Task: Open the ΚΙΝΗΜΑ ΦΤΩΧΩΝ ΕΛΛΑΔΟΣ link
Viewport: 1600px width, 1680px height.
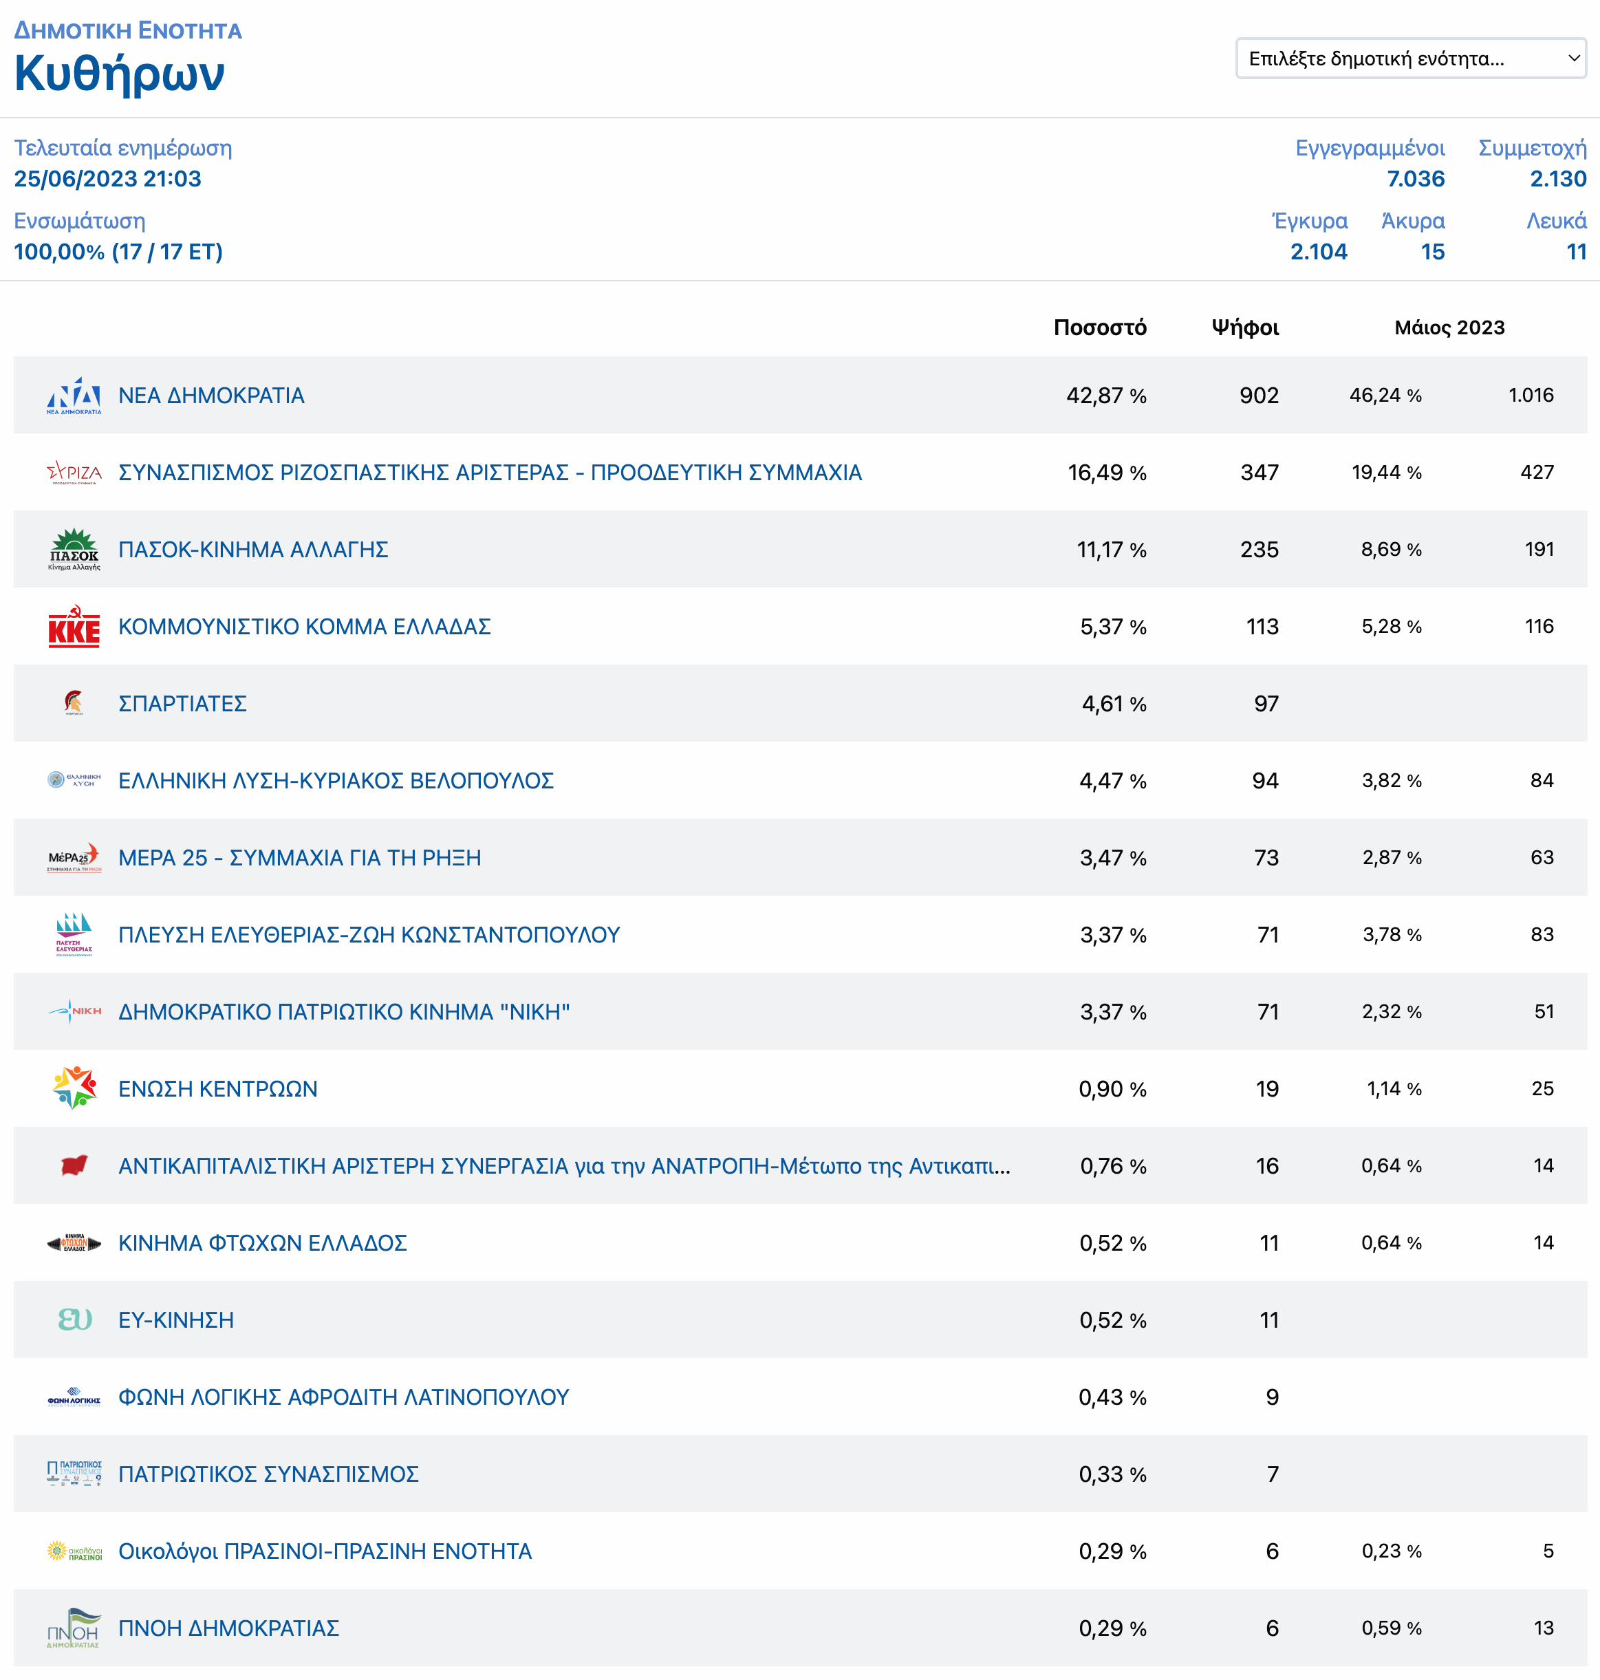Action: (x=262, y=1243)
